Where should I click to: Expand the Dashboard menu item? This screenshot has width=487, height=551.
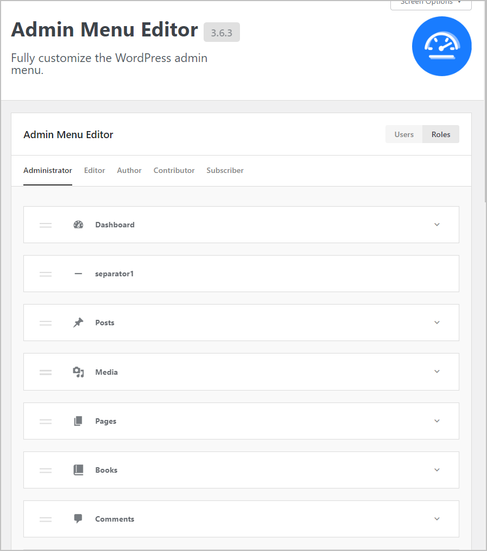tap(437, 225)
